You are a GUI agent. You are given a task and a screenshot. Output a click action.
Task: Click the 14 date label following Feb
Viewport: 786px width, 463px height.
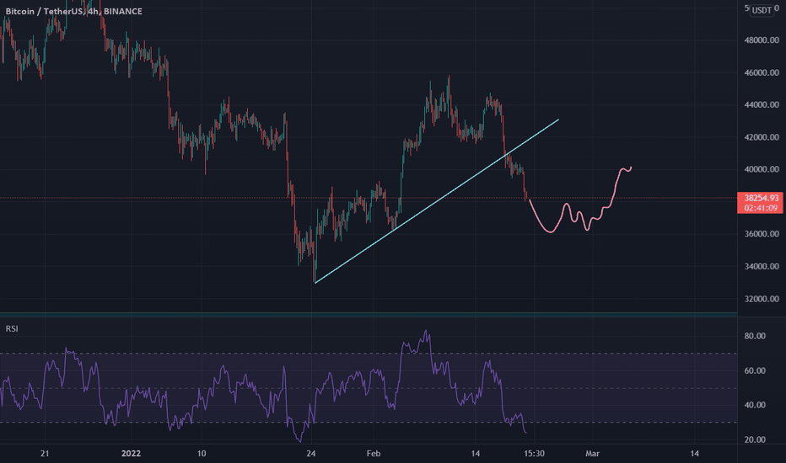pyautogui.click(x=475, y=454)
